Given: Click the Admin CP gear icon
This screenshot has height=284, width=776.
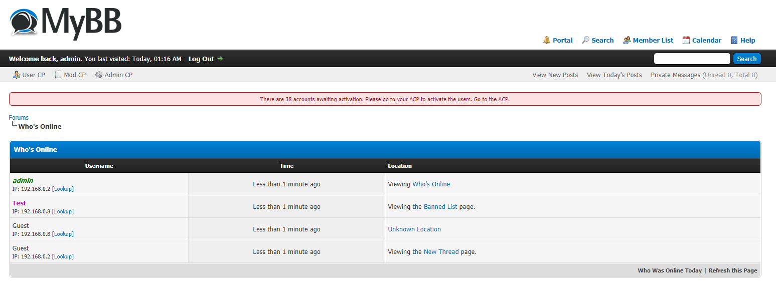Looking at the screenshot, I should click(99, 75).
